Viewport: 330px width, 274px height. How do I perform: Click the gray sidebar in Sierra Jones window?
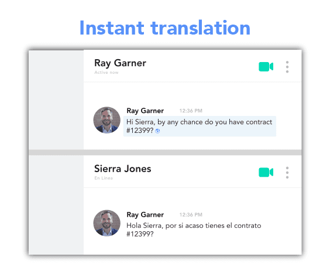point(56,205)
